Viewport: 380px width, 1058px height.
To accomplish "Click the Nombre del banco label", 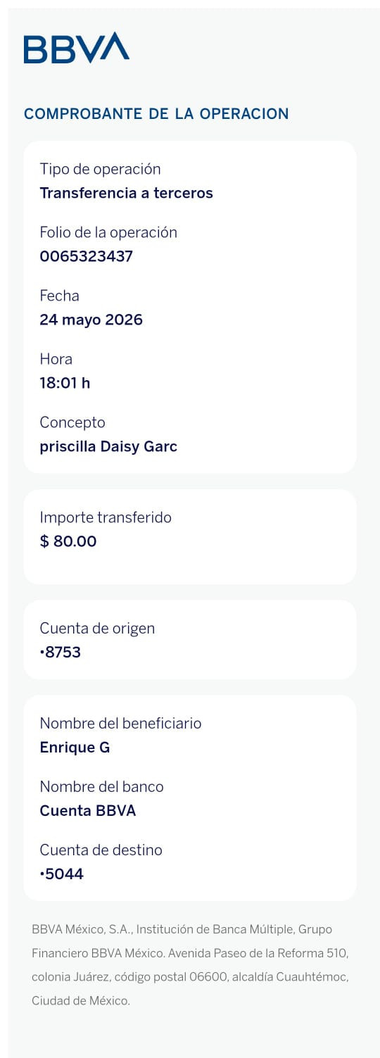I will [x=102, y=786].
